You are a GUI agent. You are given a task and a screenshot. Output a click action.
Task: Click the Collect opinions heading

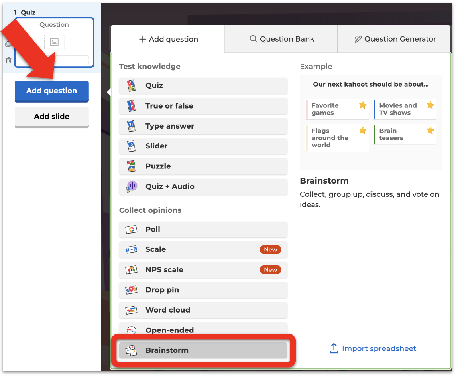[x=150, y=210]
